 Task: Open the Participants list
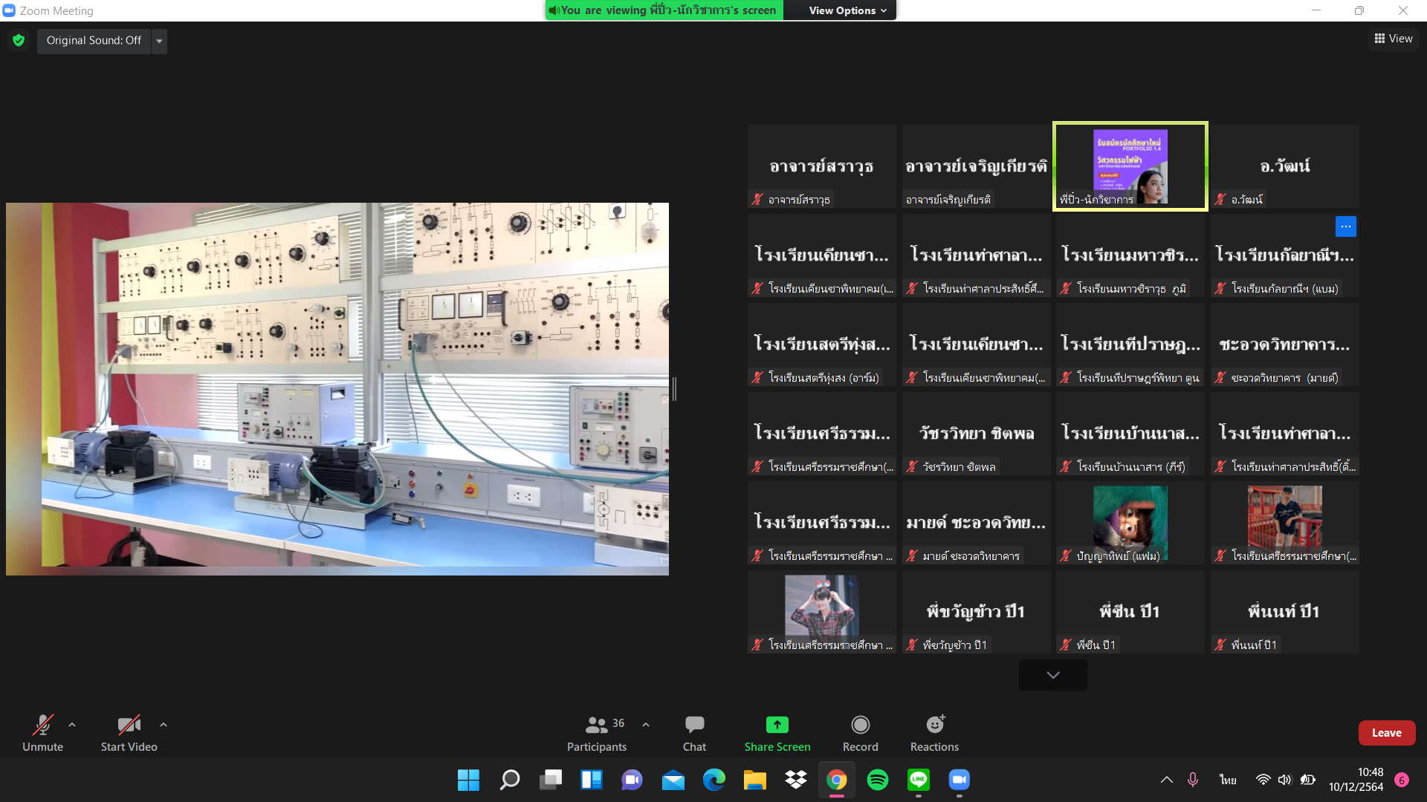597,732
